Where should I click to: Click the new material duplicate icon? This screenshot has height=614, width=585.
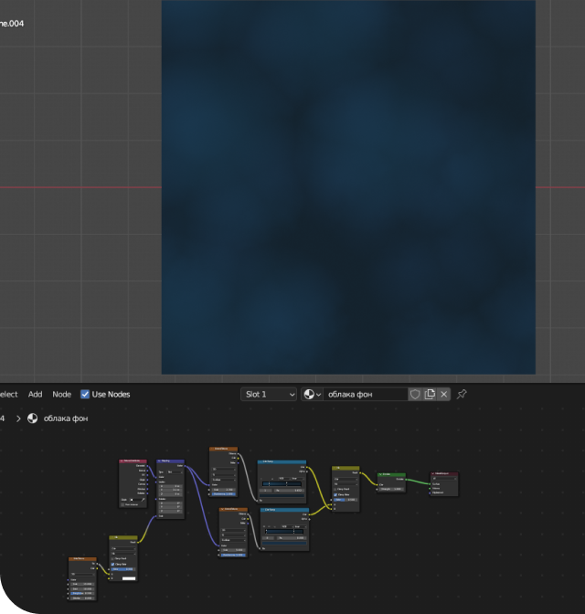tap(430, 394)
